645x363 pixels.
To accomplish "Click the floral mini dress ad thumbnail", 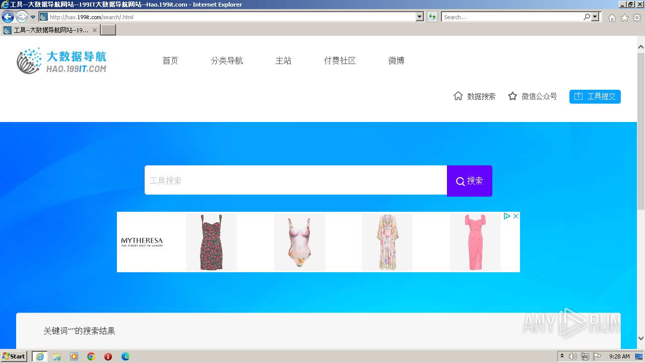I will click(211, 242).
